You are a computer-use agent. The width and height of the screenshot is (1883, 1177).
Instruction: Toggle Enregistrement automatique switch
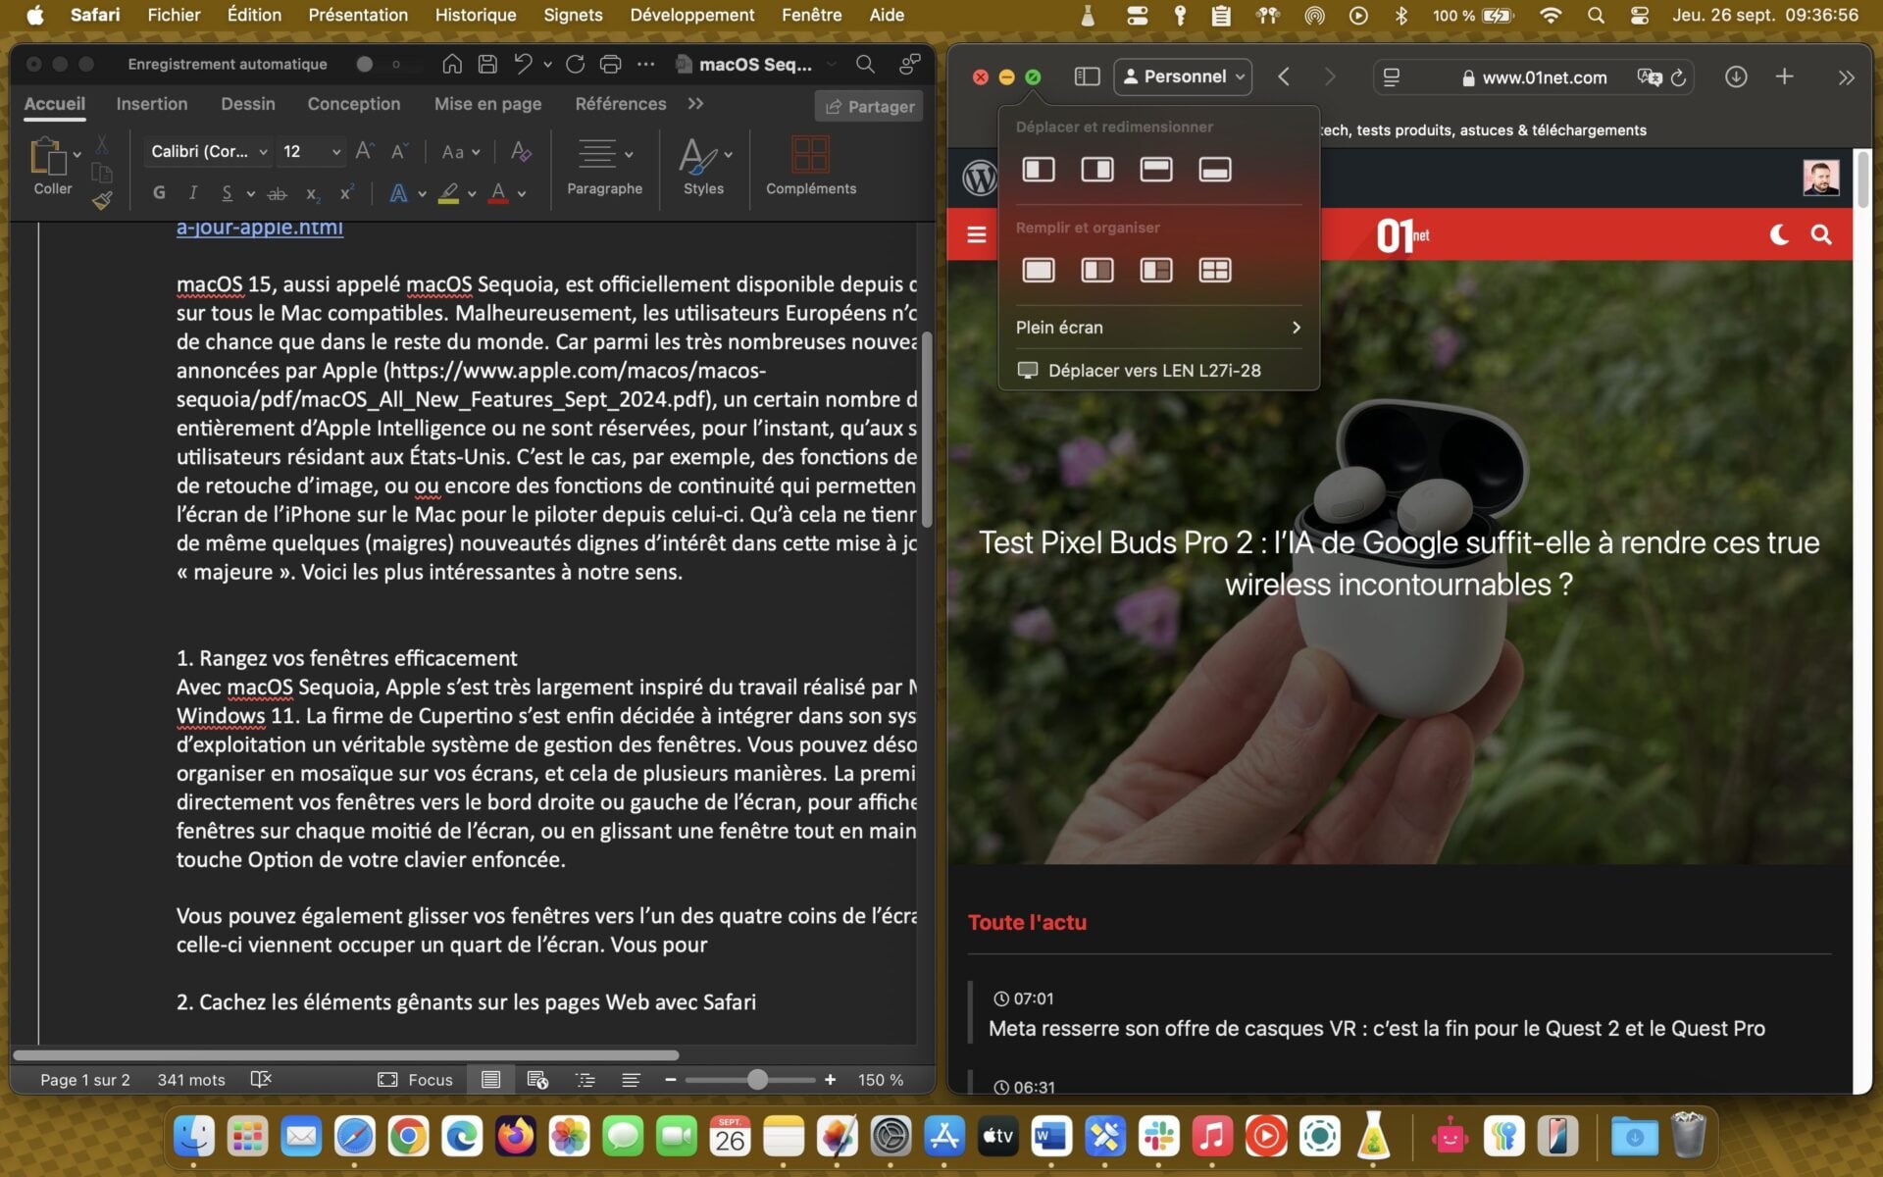click(x=378, y=64)
